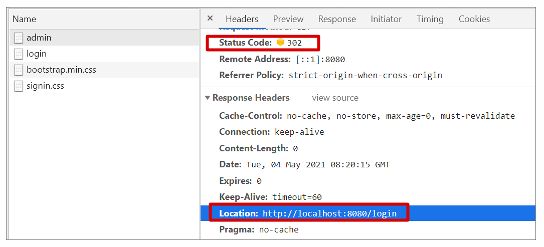Click the admin request file icon
Screen dimensions: 544x247
19,38
